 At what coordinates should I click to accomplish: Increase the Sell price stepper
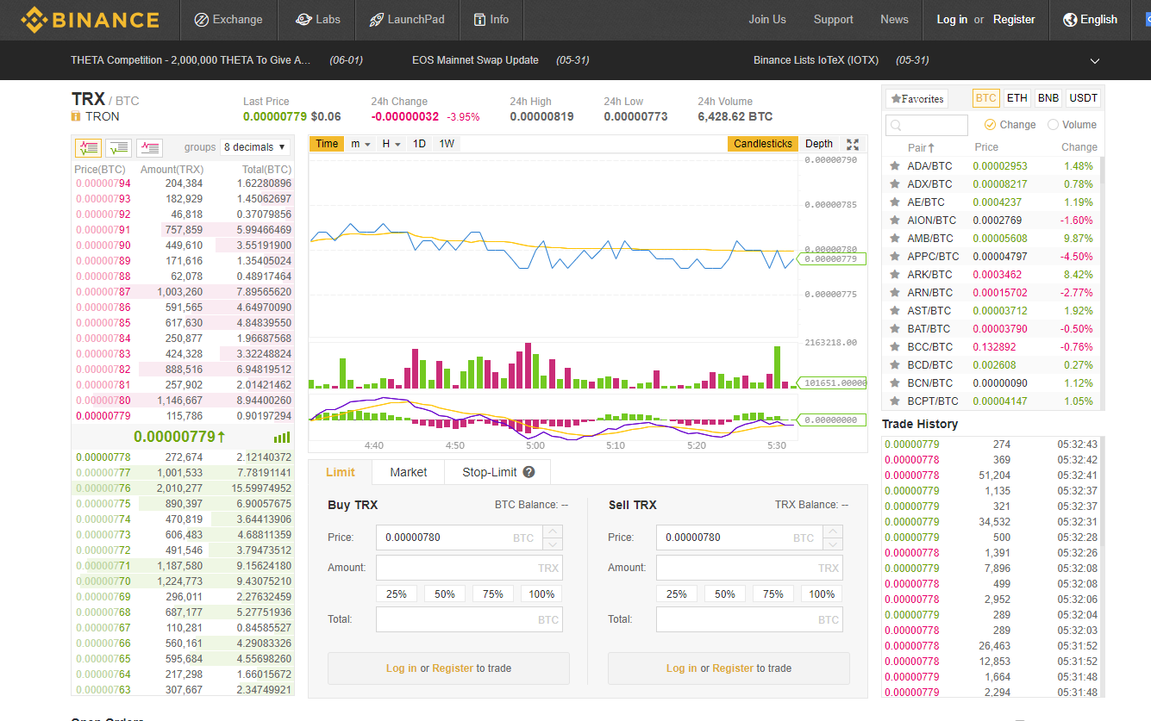(833, 531)
